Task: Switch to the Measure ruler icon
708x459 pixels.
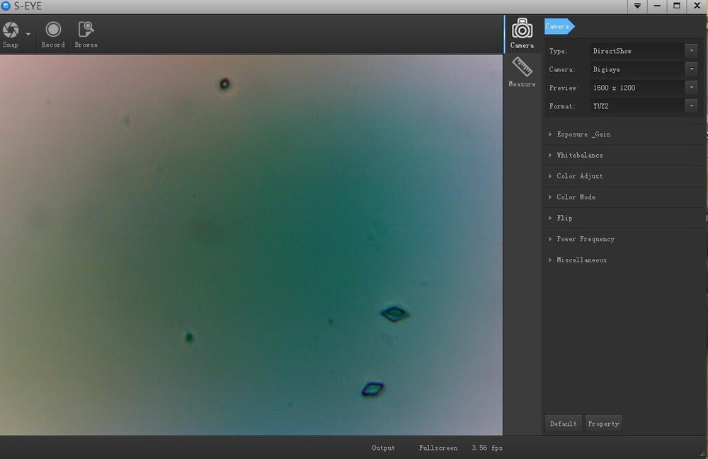Action: click(x=523, y=68)
